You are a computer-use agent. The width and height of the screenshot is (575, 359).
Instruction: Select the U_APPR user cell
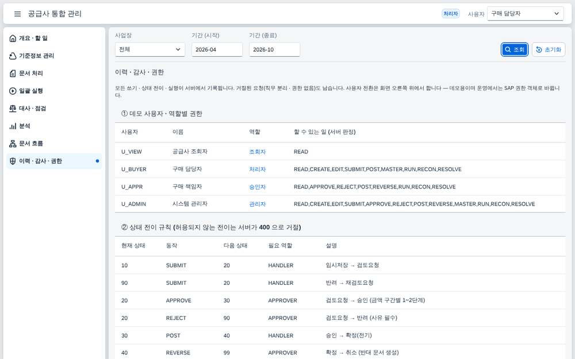(132, 187)
